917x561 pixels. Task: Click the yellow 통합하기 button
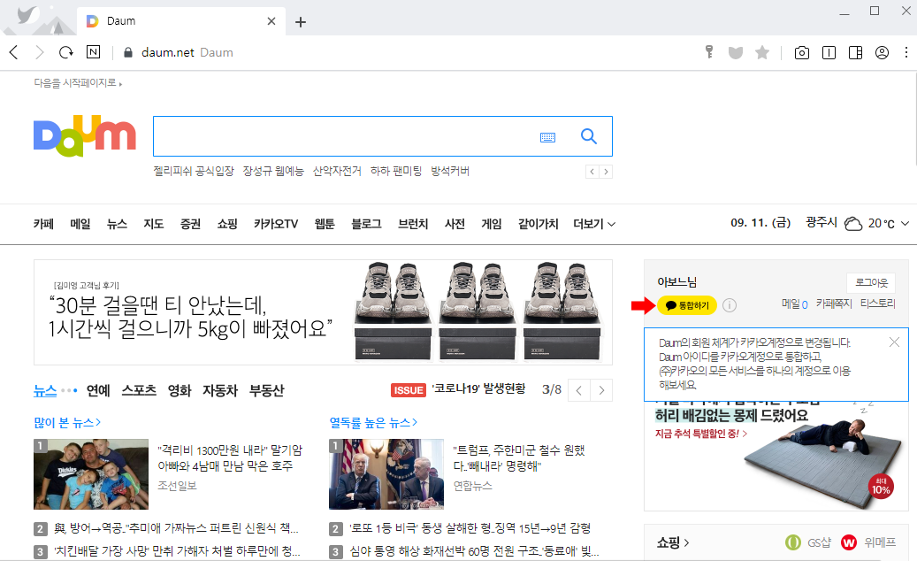tap(687, 305)
